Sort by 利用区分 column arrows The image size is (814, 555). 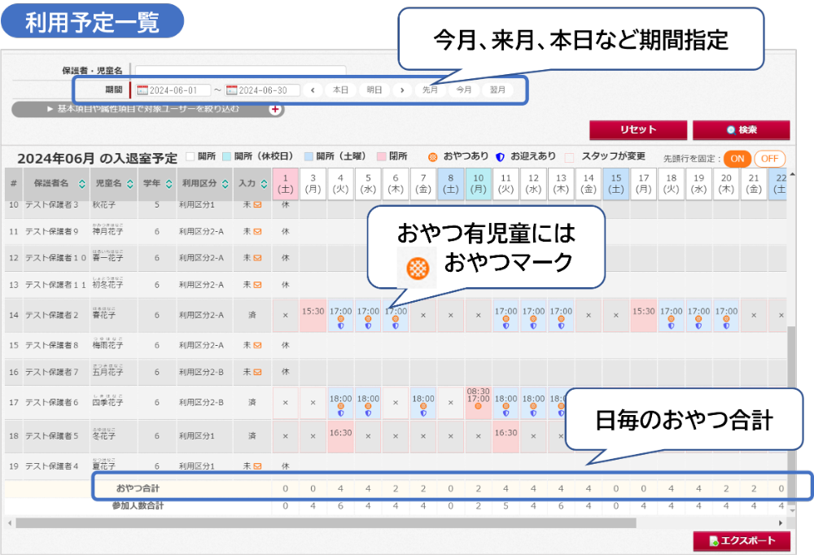click(225, 184)
